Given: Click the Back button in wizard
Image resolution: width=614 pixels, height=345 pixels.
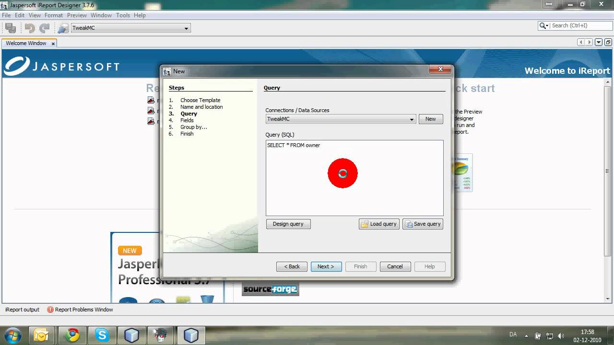Looking at the screenshot, I should 292,266.
